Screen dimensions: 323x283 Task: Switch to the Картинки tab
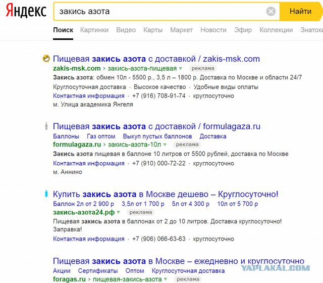[x=94, y=30]
